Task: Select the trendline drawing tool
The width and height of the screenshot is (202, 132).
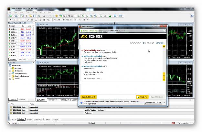Action: (28, 20)
